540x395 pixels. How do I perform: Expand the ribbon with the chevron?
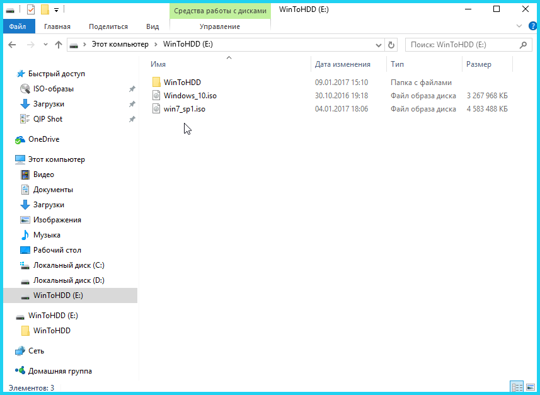tap(519, 26)
